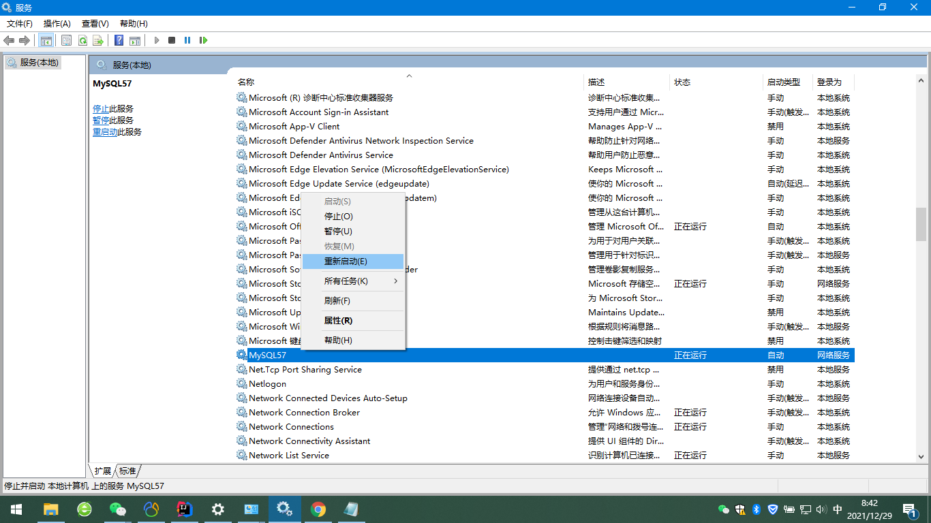Open the 操作(A) menu
The image size is (931, 523).
[x=56, y=23]
